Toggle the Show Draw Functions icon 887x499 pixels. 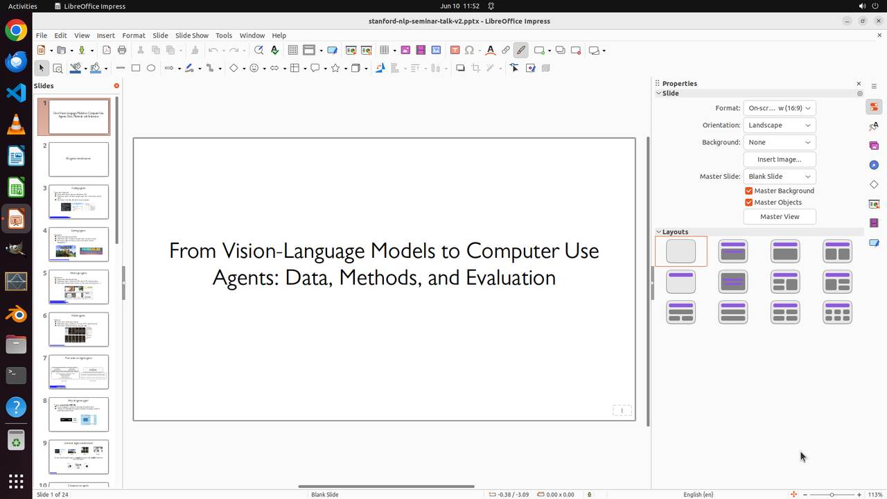click(x=521, y=50)
